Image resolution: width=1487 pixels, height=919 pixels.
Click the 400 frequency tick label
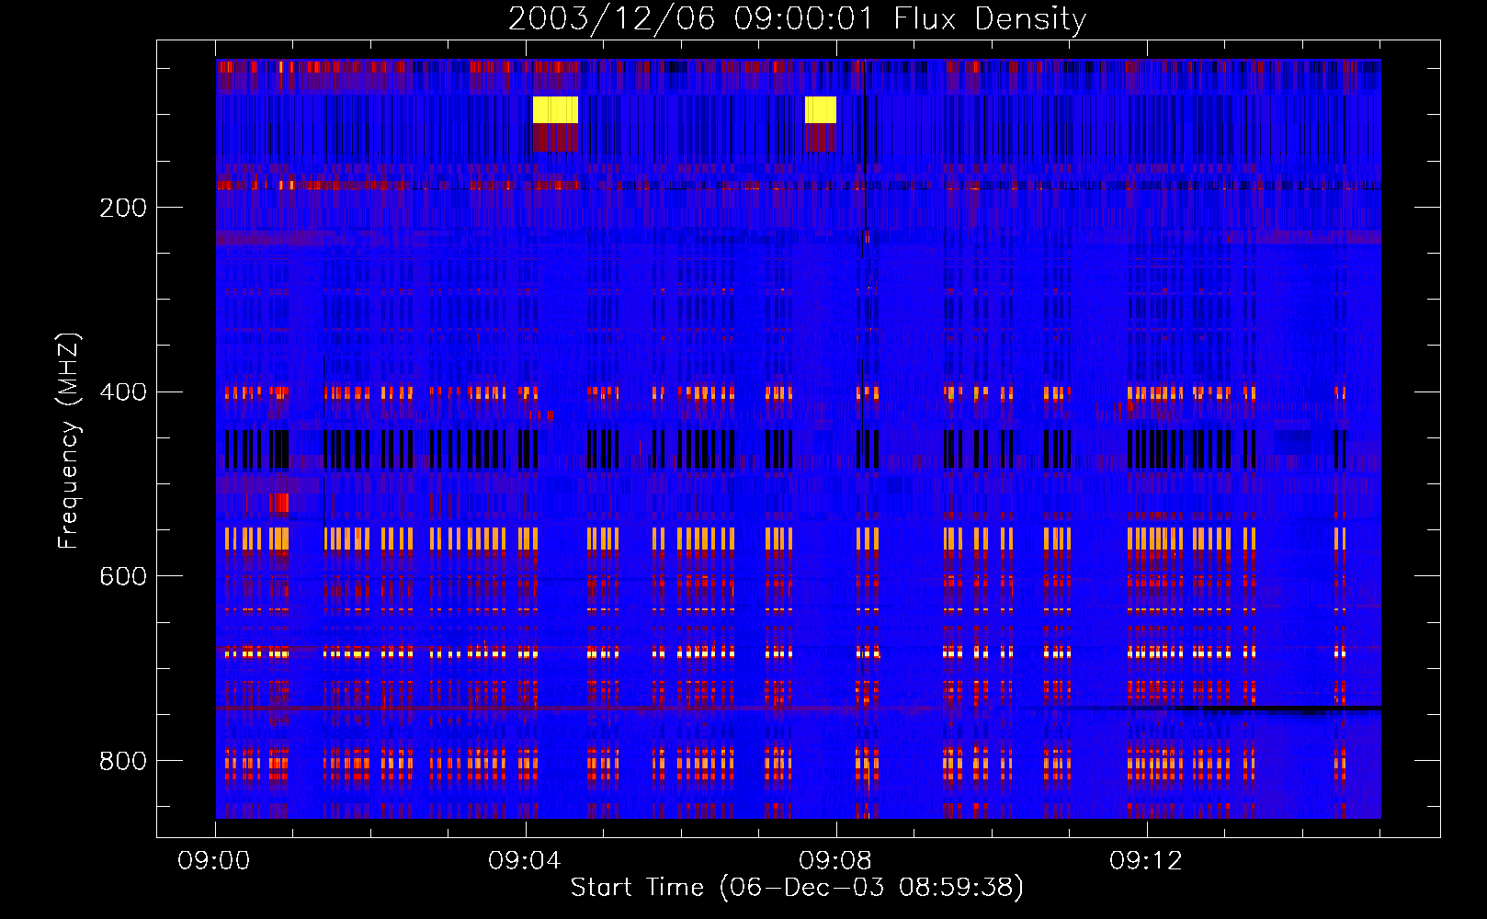click(123, 392)
